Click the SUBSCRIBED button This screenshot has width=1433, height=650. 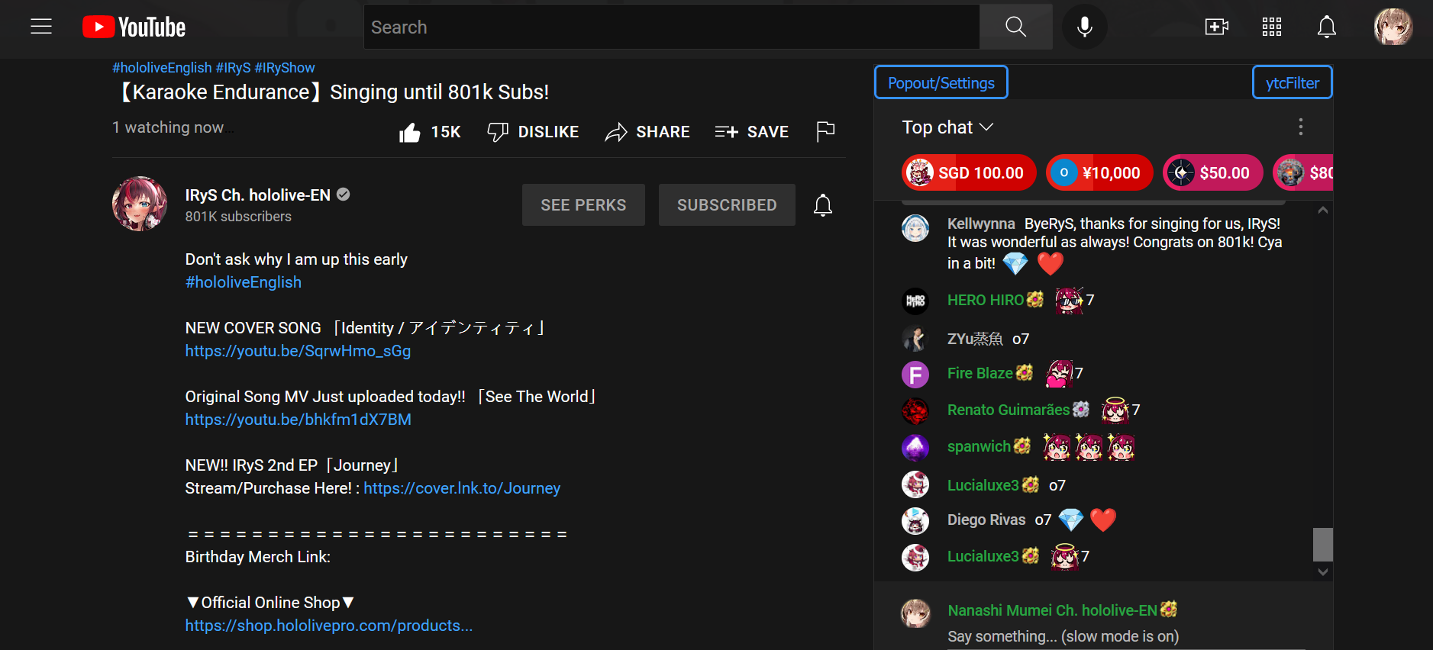click(x=727, y=204)
